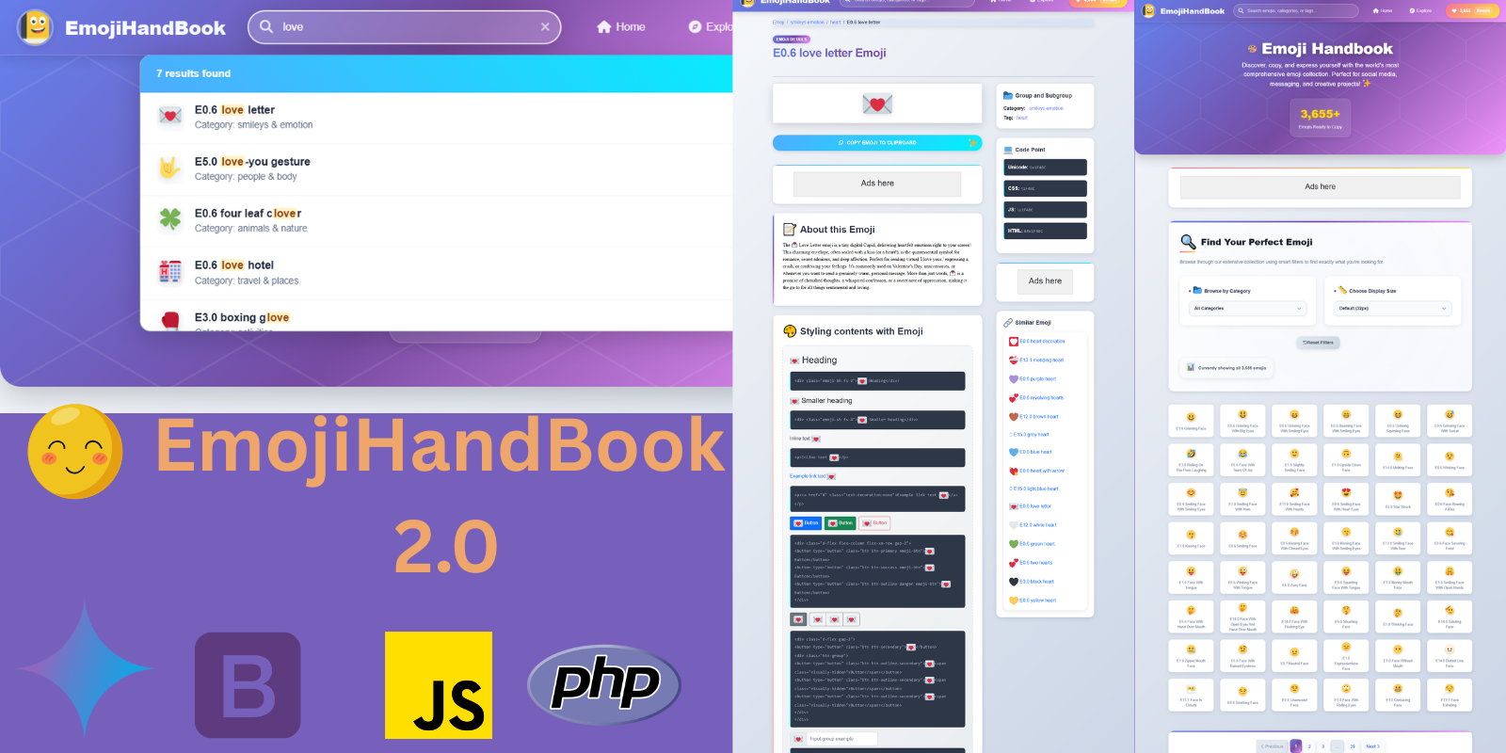Pick the love hotel building icon
The width and height of the screenshot is (1506, 753).
click(170, 272)
